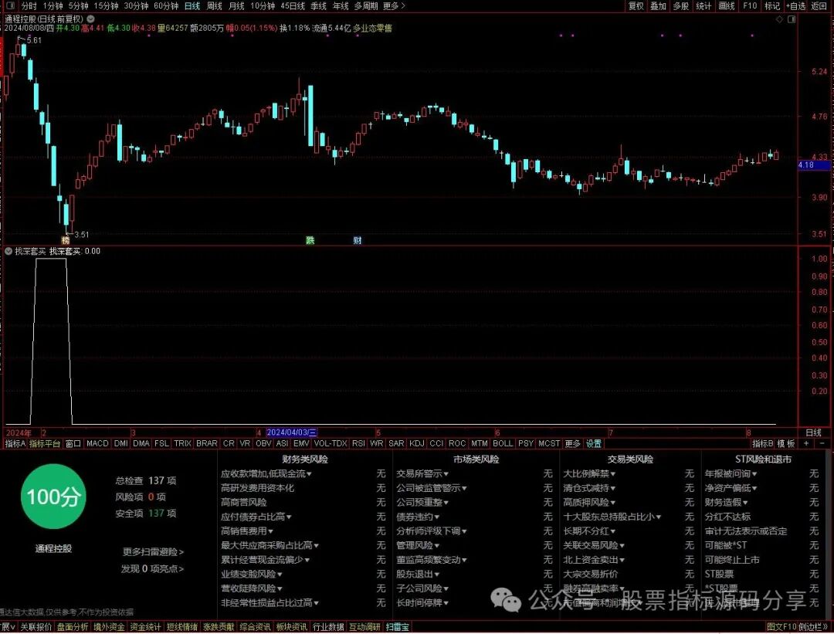Click the green 跌 marker on the chart

tap(310, 240)
